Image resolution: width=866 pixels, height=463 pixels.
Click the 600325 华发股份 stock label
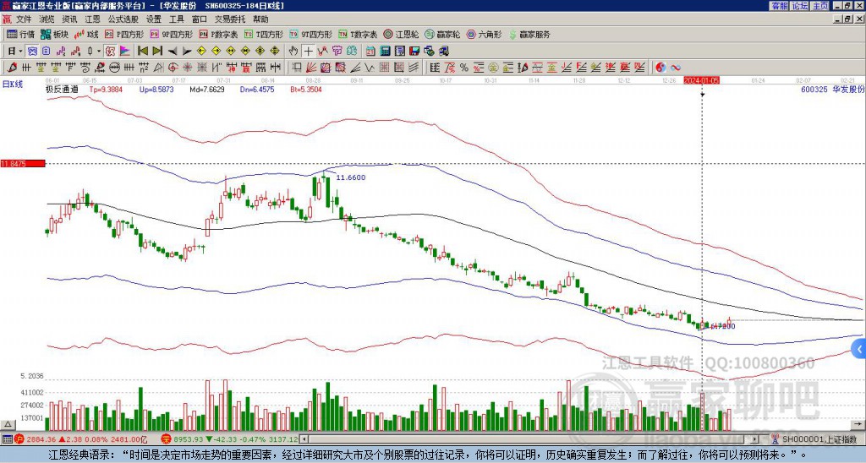pyautogui.click(x=832, y=89)
